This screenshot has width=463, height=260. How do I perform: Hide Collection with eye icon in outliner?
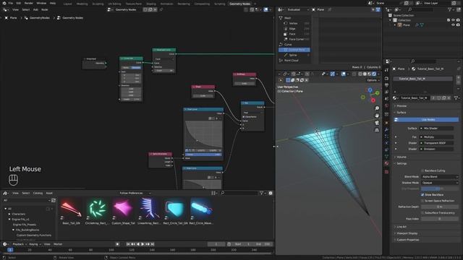click(x=454, y=20)
